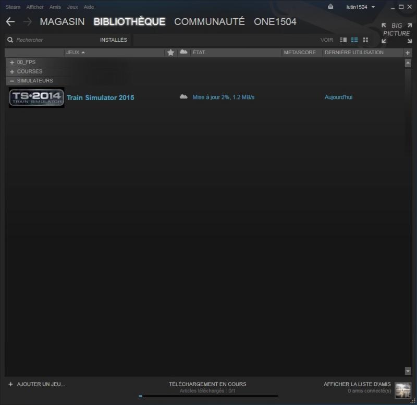Sort by the METASCORE column
Screen dimensions: 417x405
(x=300, y=53)
